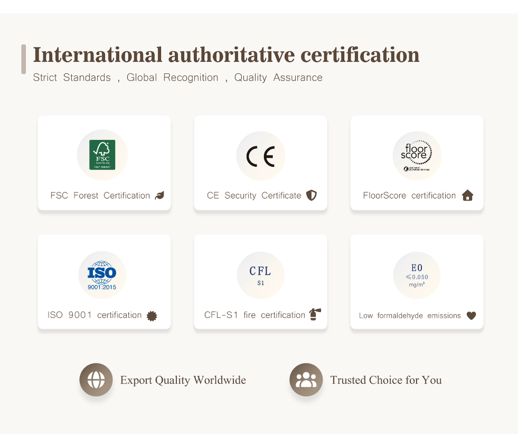Click the leaf icon beside FSC Forest Certification
The height and width of the screenshot is (434, 518).
(160, 195)
